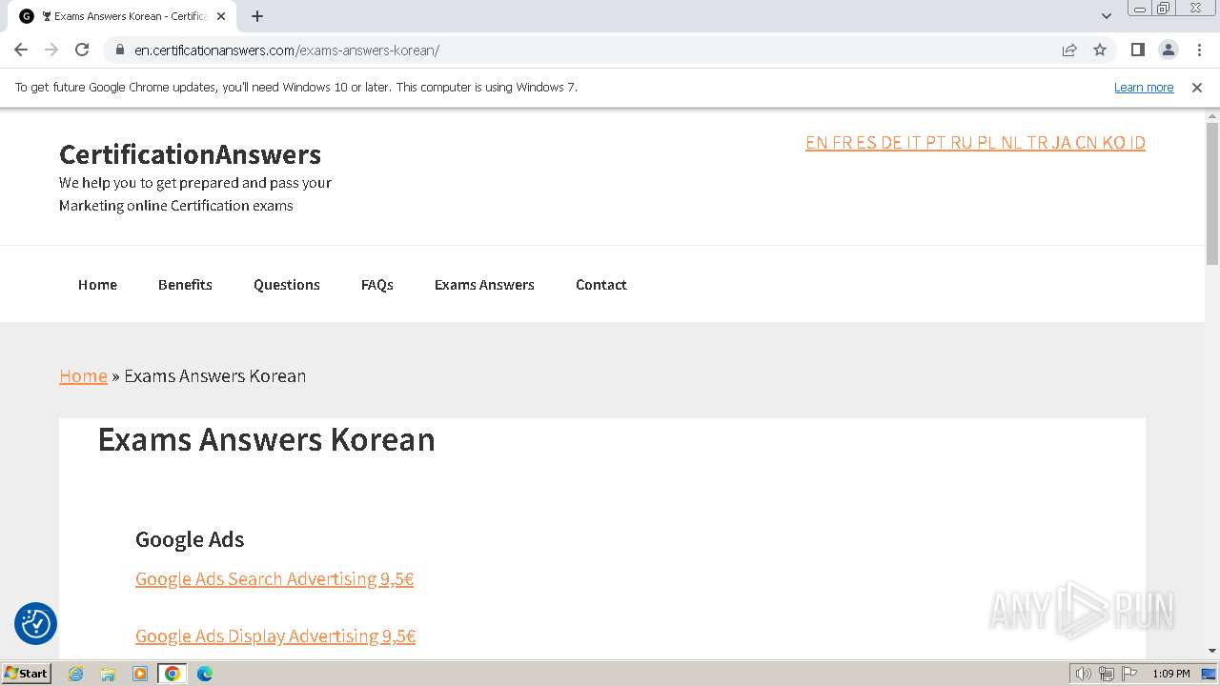Follow the Learn more link
The width and height of the screenshot is (1220, 686).
tap(1144, 88)
